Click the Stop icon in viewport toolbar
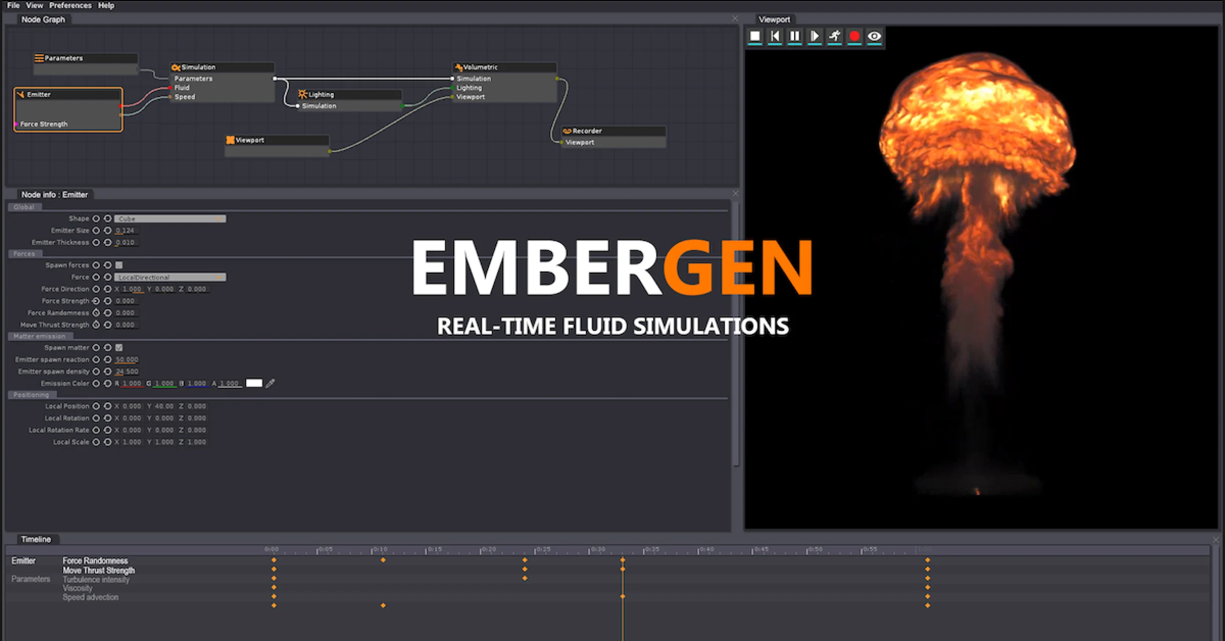Image resolution: width=1225 pixels, height=641 pixels. click(754, 36)
